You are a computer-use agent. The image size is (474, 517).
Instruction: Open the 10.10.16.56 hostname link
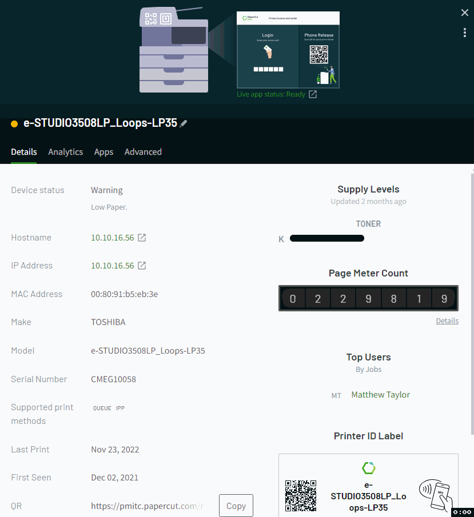tap(113, 237)
